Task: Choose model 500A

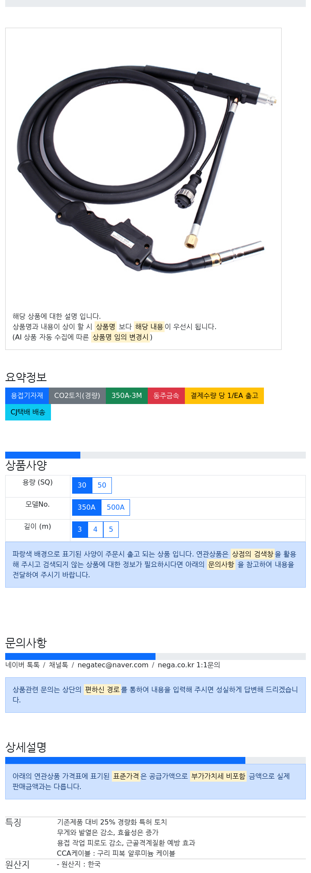Action: point(115,508)
